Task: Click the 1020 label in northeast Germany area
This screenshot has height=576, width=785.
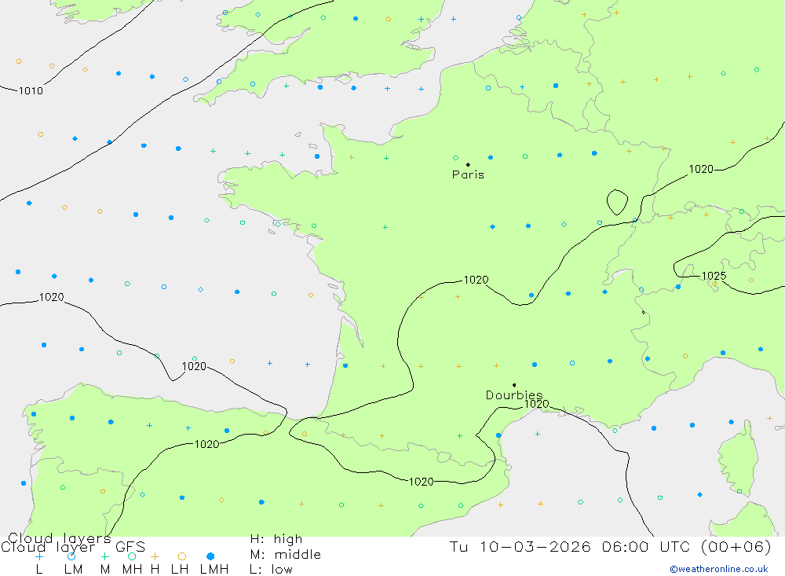Action: pos(701,169)
